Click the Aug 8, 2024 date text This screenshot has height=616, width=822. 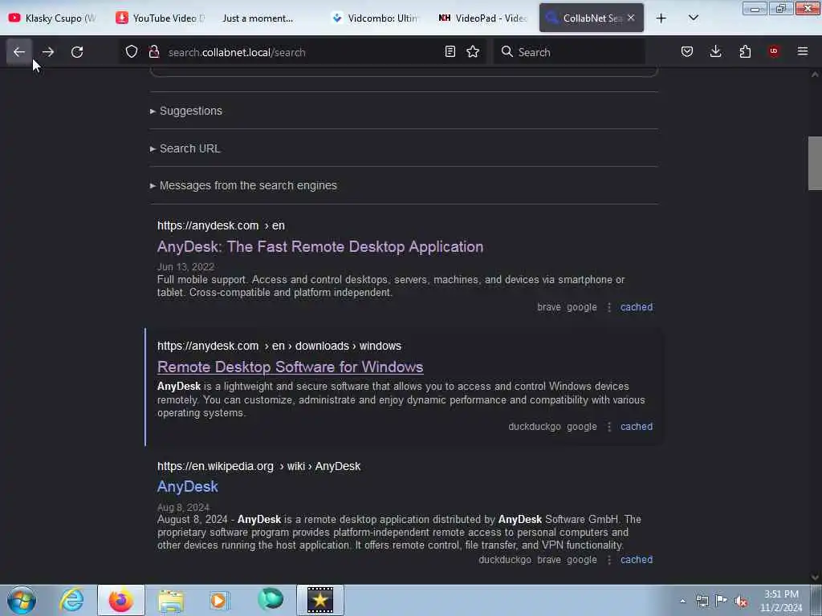pyautogui.click(x=184, y=507)
